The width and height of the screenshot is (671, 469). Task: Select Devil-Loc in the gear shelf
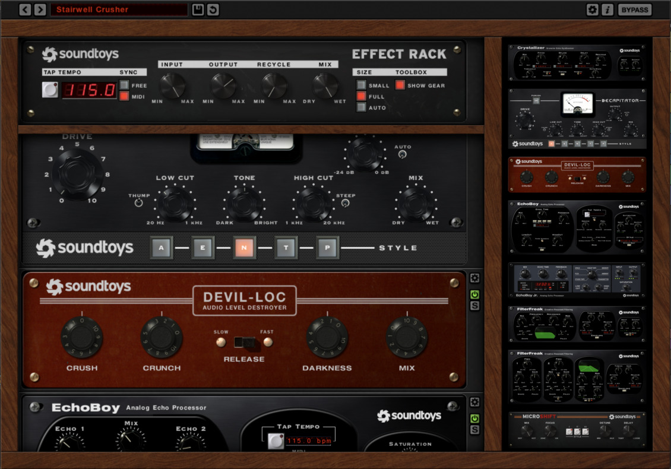coord(577,175)
